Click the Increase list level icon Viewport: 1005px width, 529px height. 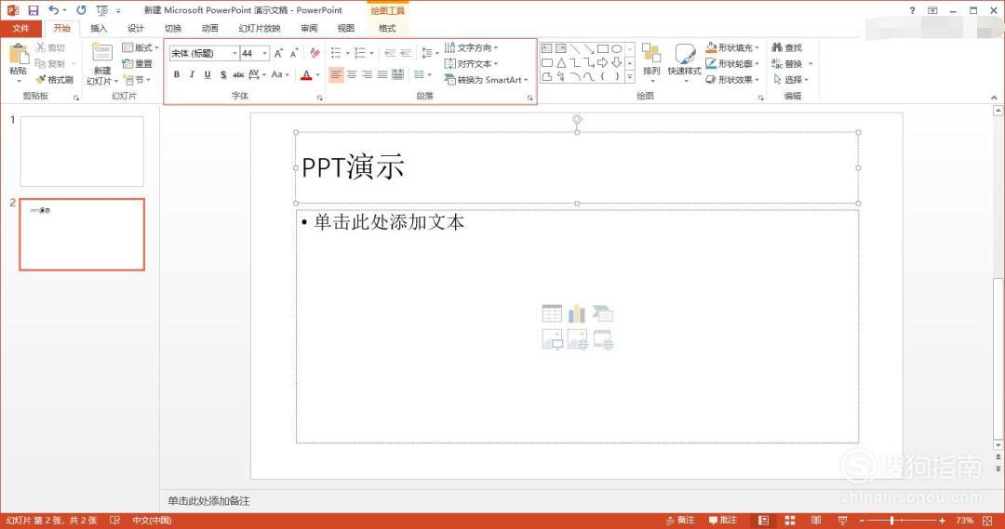click(x=405, y=53)
